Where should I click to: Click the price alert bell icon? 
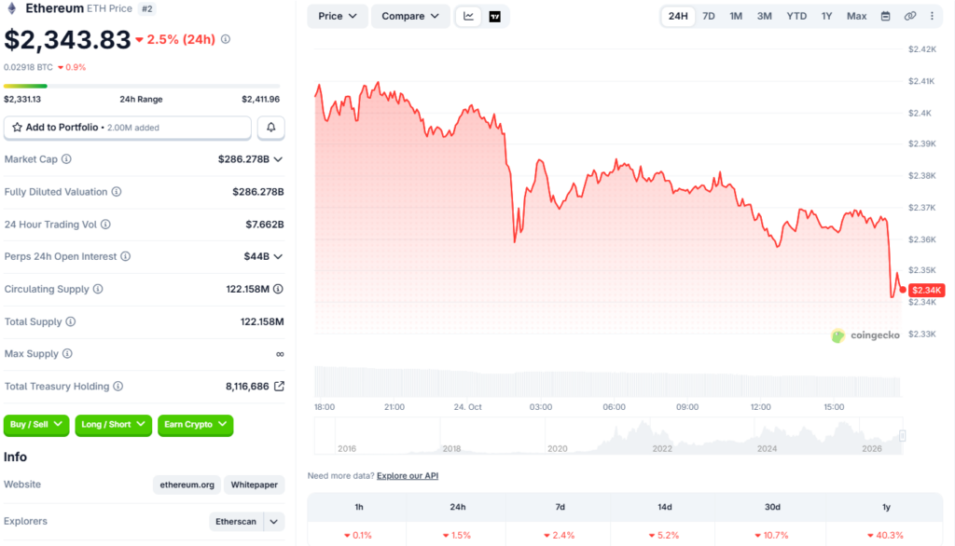[x=271, y=128]
